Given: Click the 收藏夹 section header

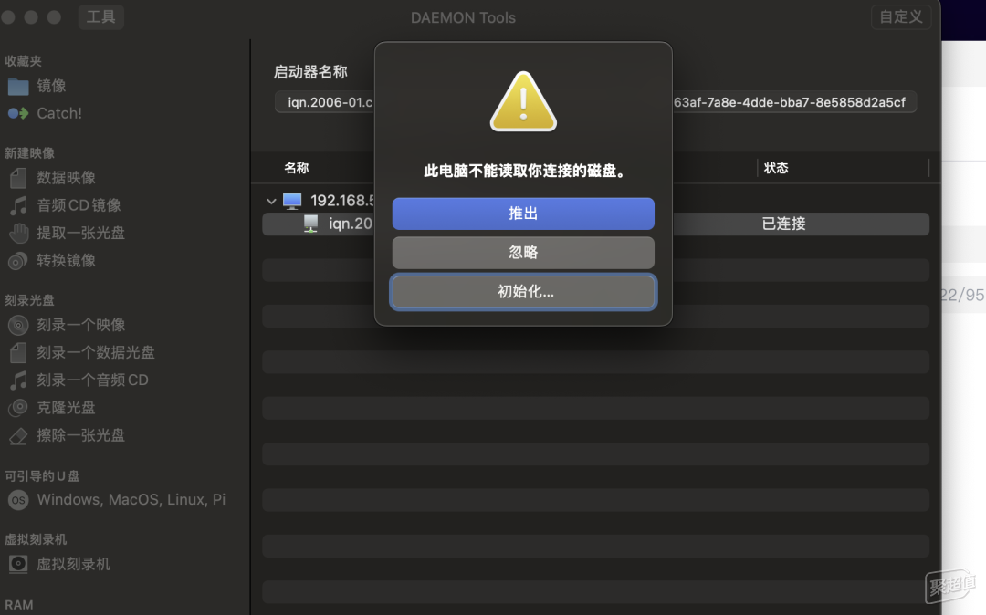Looking at the screenshot, I should [x=23, y=61].
